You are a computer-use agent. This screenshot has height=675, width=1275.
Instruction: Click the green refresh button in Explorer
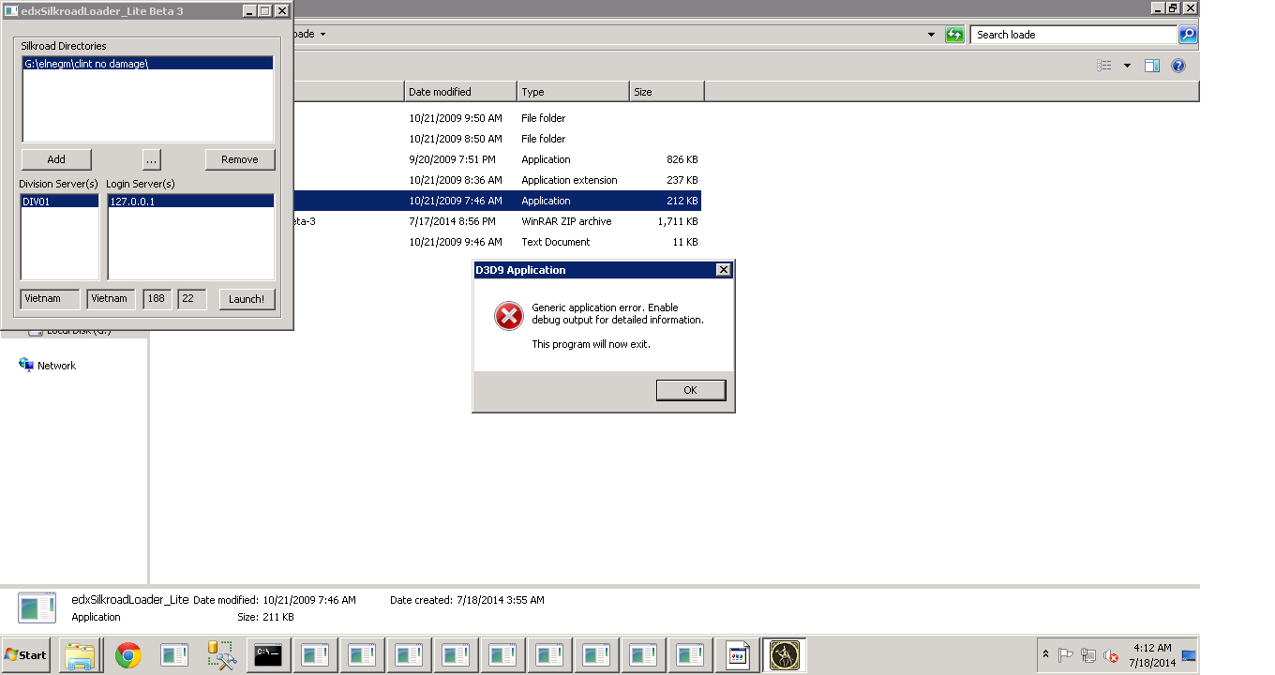[954, 35]
